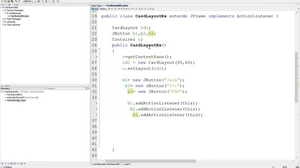The width and height of the screenshot is (300, 168).
Task: Click the Undo icon in the main toolbar
Action: 16,1
